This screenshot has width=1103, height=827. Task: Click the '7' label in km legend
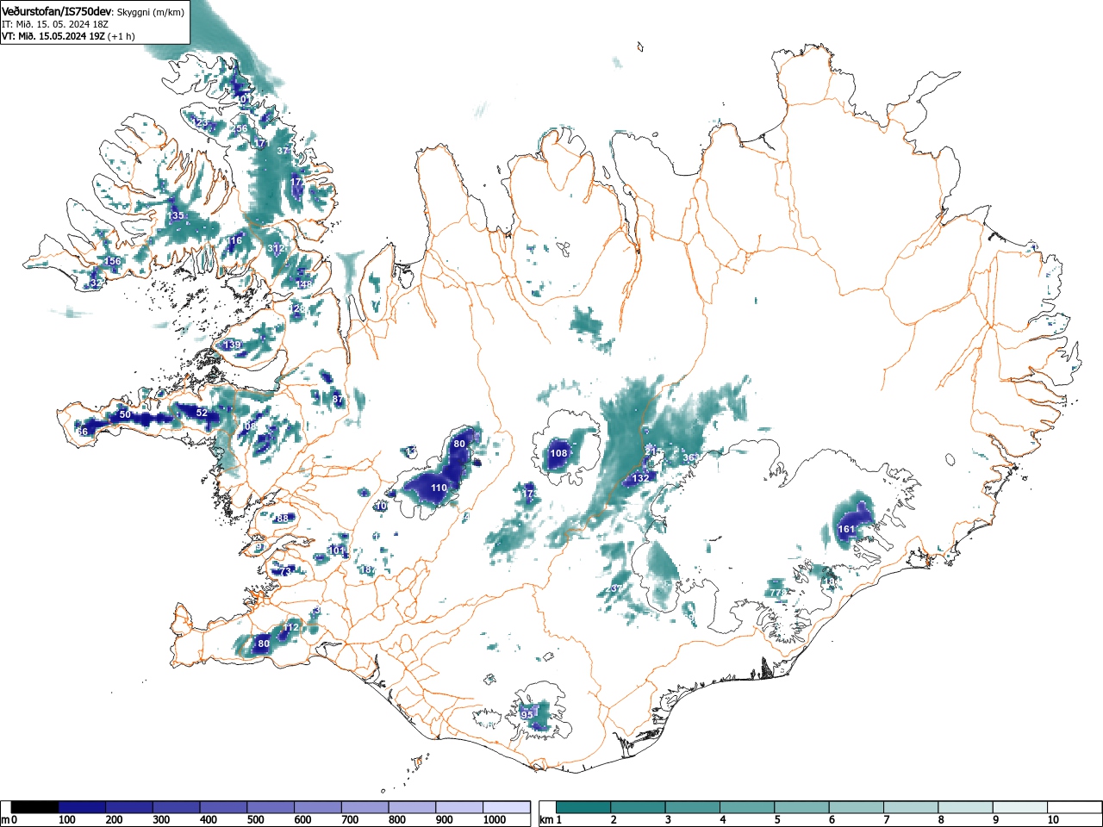(887, 820)
